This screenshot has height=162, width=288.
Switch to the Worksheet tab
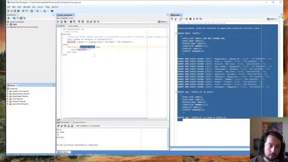[x=61, y=26]
